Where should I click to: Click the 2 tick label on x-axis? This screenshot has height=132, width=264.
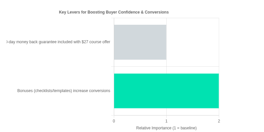[x=219, y=121]
